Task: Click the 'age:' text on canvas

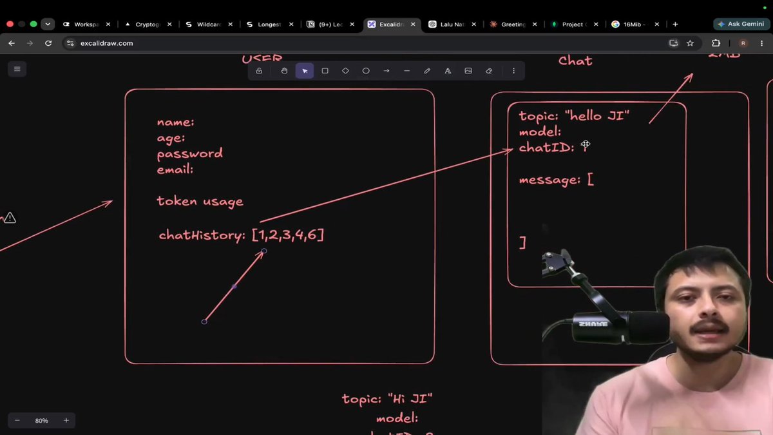Action: click(x=171, y=138)
